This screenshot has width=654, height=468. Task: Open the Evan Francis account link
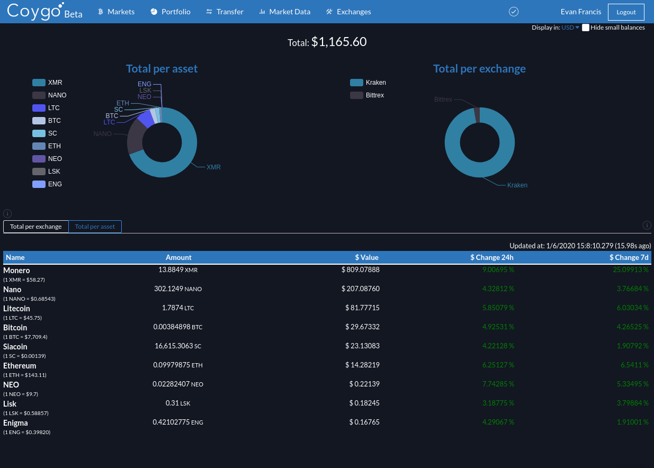581,12
